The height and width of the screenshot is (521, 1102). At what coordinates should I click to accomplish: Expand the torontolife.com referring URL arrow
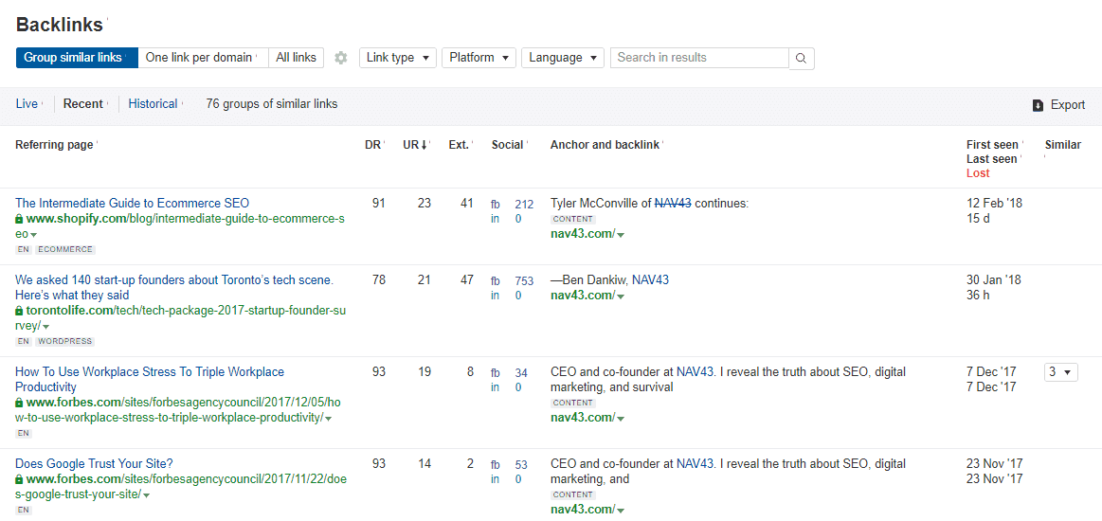click(x=45, y=326)
